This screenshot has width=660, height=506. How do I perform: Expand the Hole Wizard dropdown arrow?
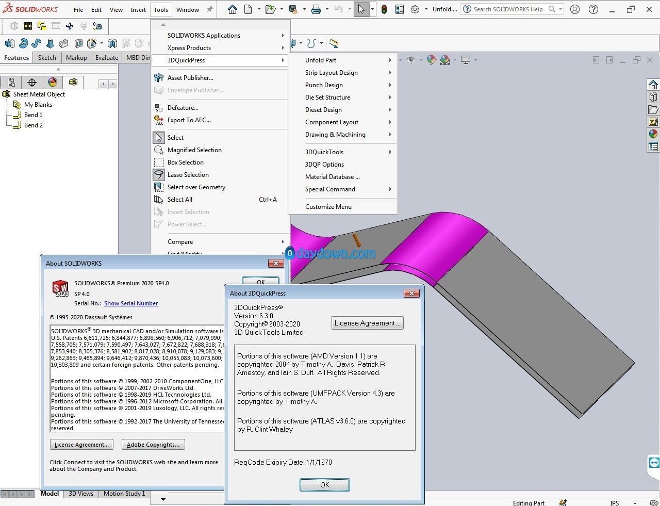click(102, 43)
